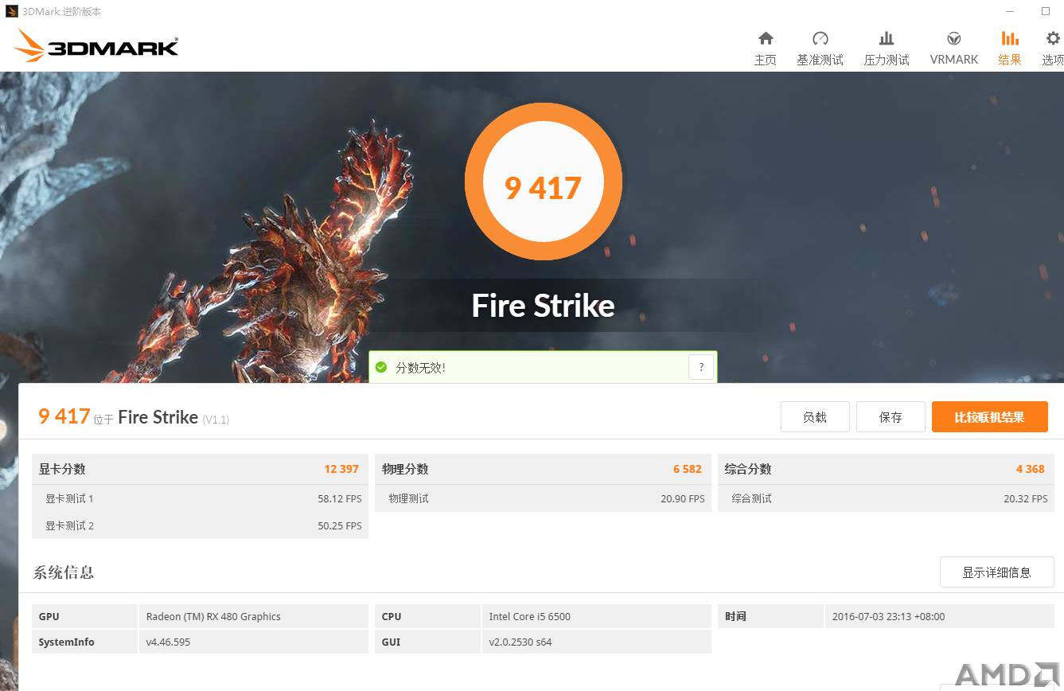Click the green checkmark validation icon
Screen dimensions: 1064x691
point(381,367)
